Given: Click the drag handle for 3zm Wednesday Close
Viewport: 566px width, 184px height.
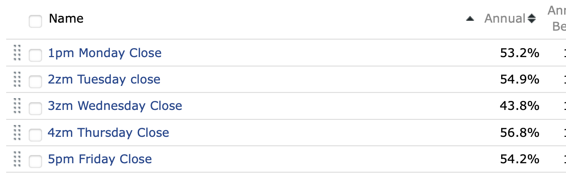Looking at the screenshot, I should coord(17,106).
